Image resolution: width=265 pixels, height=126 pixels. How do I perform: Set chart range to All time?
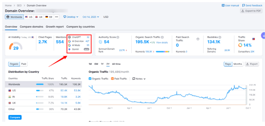point(116,64)
